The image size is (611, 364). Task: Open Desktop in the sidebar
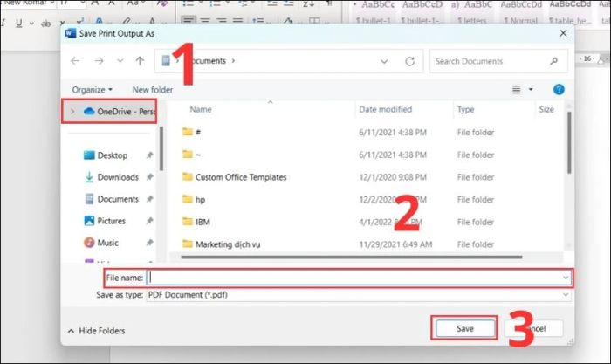click(x=106, y=155)
